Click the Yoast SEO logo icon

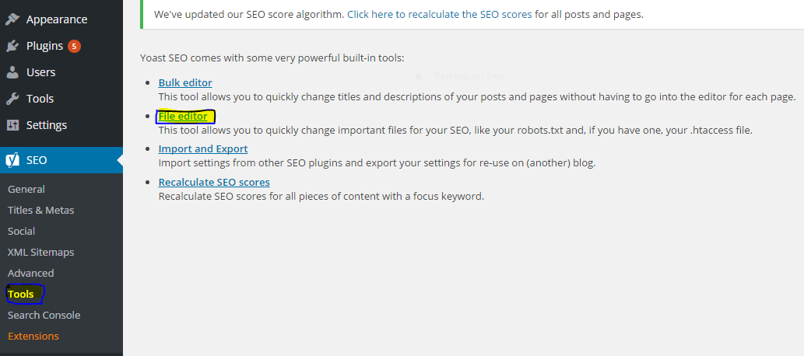click(12, 160)
